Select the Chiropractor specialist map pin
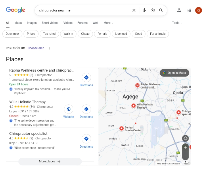Screen dimensions: 207x169 pyautogui.click(x=179, y=112)
